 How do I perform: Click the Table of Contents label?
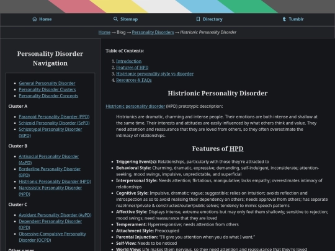pos(125,51)
